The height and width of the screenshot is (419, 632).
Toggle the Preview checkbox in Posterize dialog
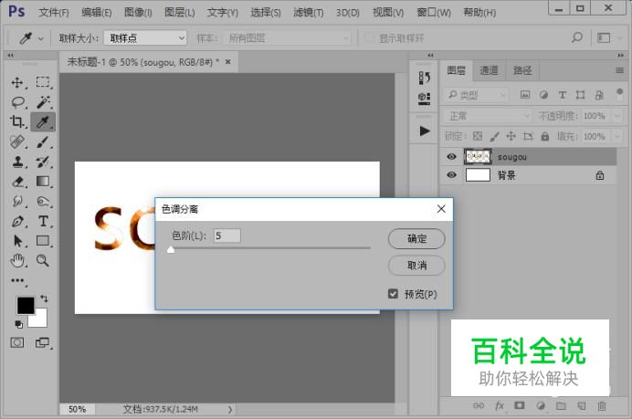point(393,294)
